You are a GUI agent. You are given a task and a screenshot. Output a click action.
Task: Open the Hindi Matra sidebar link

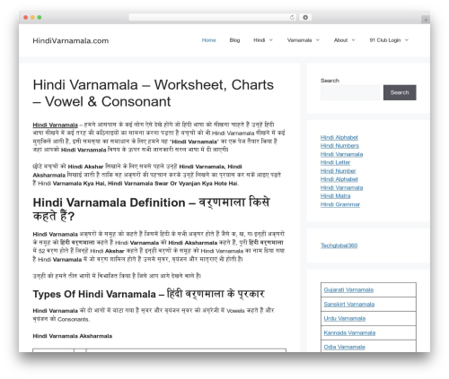(335, 196)
